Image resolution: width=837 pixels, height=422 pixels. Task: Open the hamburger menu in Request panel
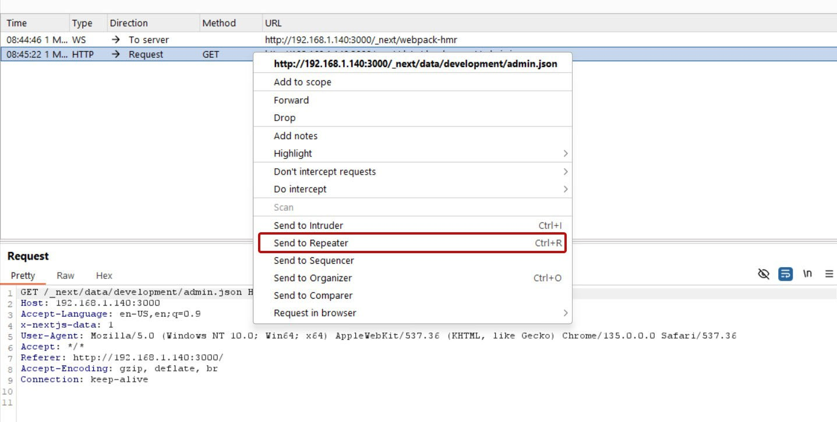(829, 274)
